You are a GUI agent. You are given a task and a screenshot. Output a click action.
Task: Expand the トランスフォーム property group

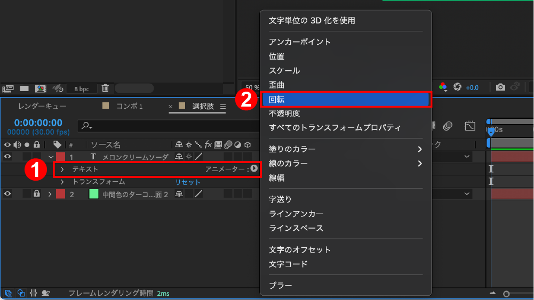(x=62, y=182)
